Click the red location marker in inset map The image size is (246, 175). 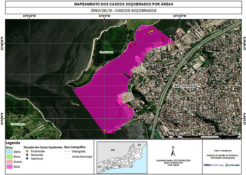pyautogui.click(x=120, y=166)
